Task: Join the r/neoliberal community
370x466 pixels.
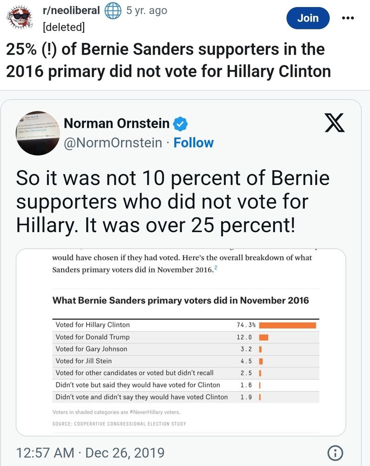Action: click(x=308, y=18)
